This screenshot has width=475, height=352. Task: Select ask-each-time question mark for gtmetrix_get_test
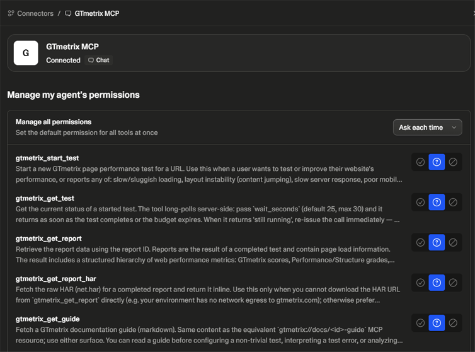pos(437,202)
